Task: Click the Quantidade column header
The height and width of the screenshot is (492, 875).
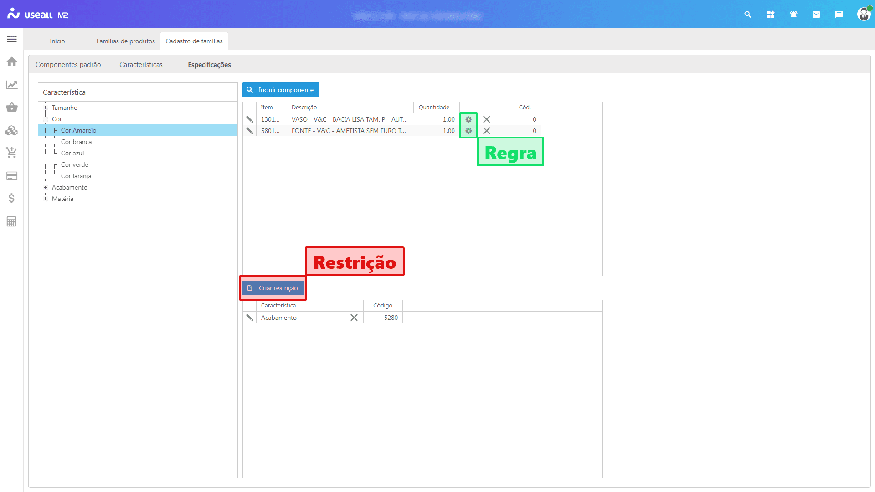Action: pyautogui.click(x=434, y=108)
